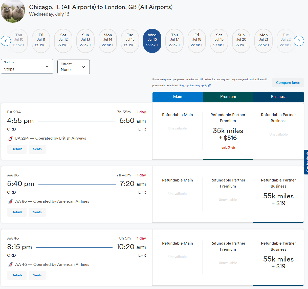Click the 4:55 pm departure time
Viewport: 308px width, 289px height.
coord(20,121)
